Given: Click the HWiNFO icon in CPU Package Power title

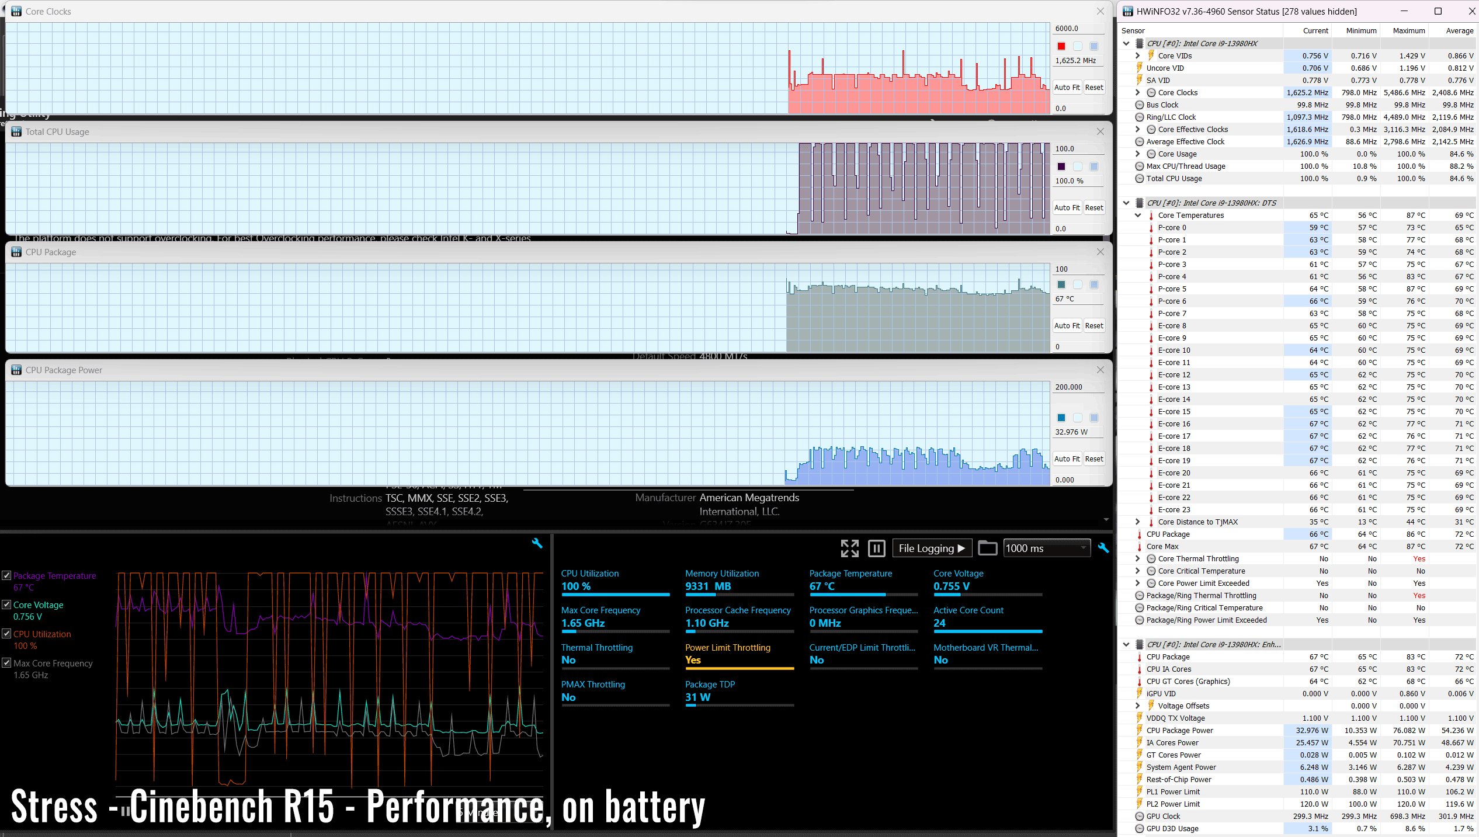Looking at the screenshot, I should coord(16,370).
